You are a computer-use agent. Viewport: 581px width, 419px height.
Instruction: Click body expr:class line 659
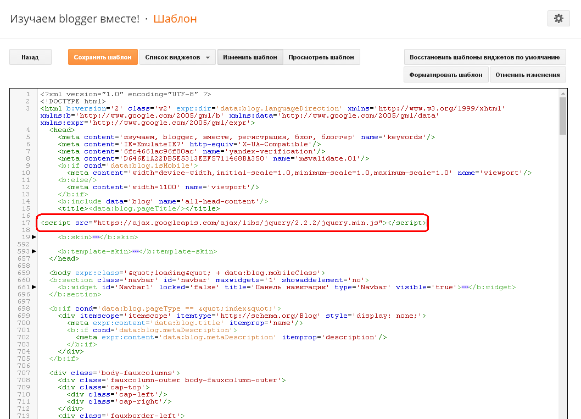pos(187,273)
